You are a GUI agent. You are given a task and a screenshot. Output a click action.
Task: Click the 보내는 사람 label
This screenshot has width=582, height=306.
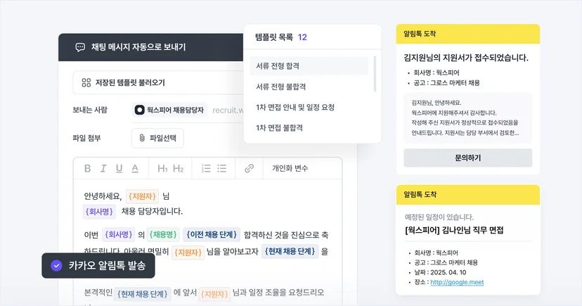tap(90, 110)
